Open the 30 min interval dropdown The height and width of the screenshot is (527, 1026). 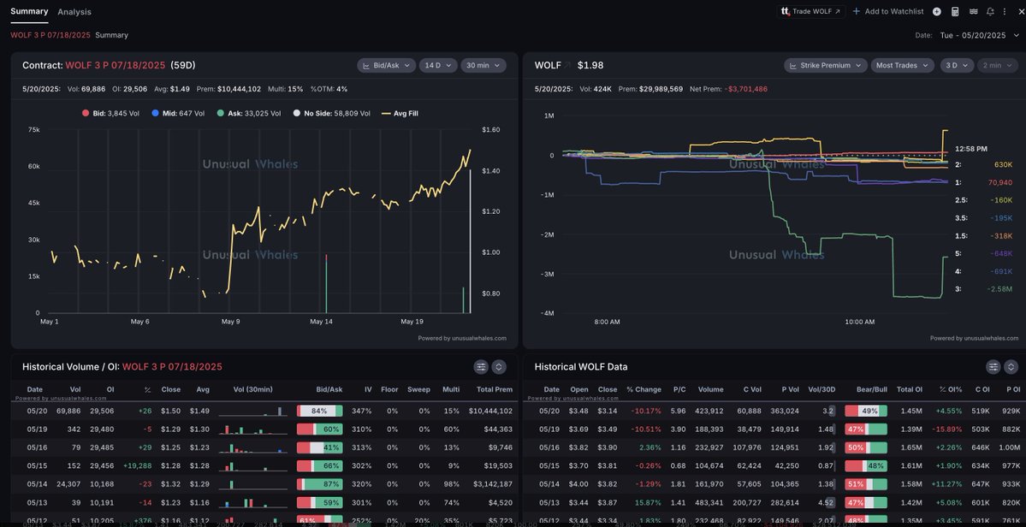(483, 65)
